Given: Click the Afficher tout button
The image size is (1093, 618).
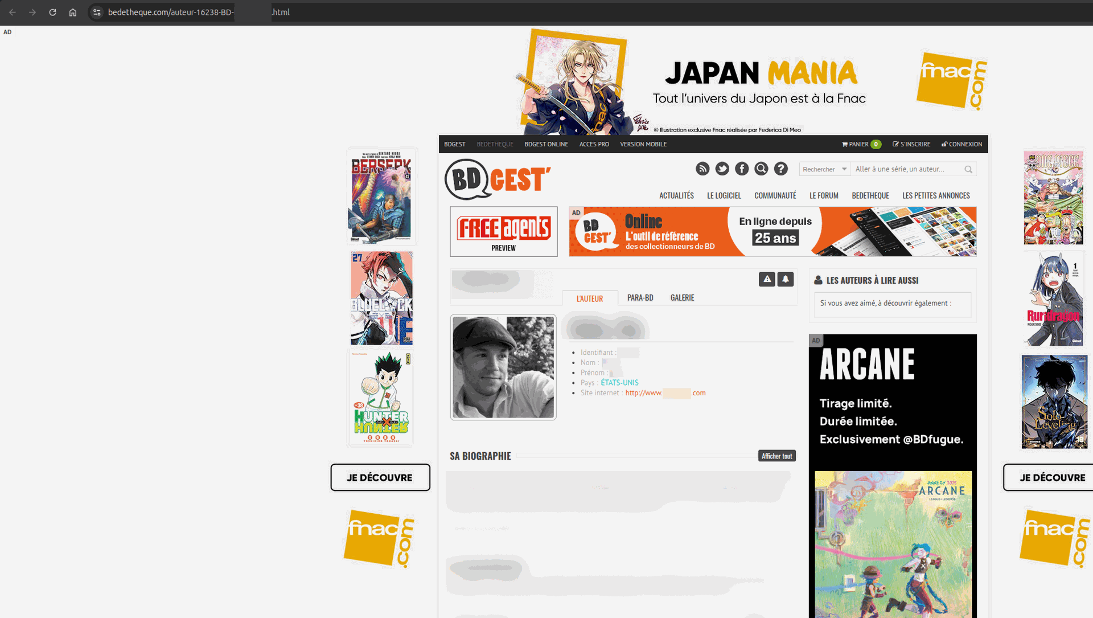Looking at the screenshot, I should point(776,456).
